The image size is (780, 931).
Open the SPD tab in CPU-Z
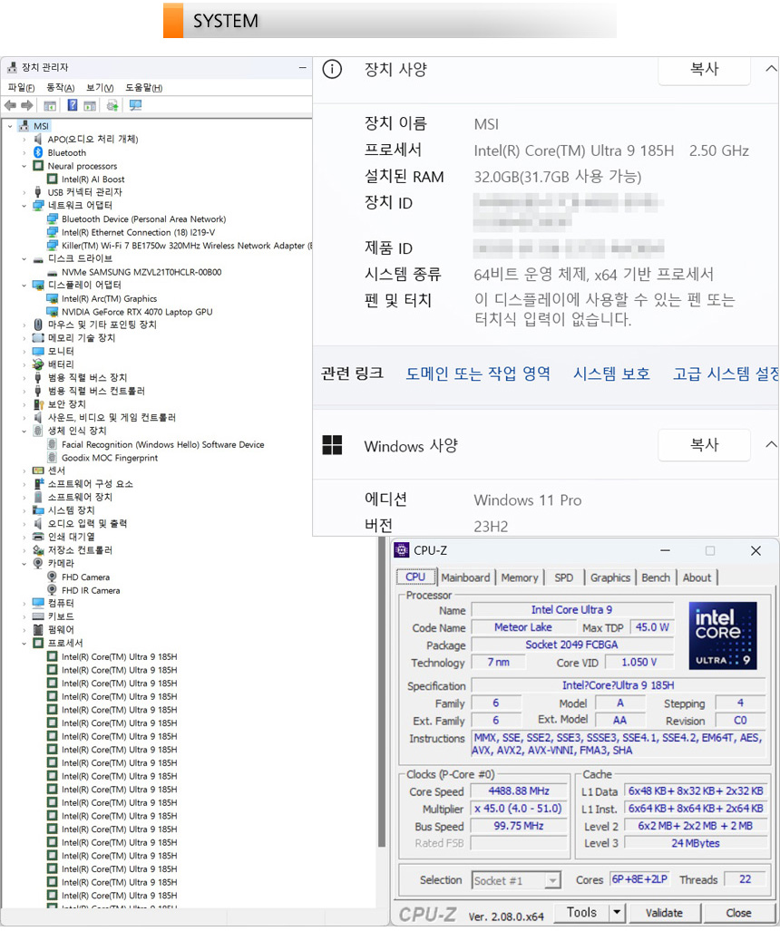pos(564,577)
